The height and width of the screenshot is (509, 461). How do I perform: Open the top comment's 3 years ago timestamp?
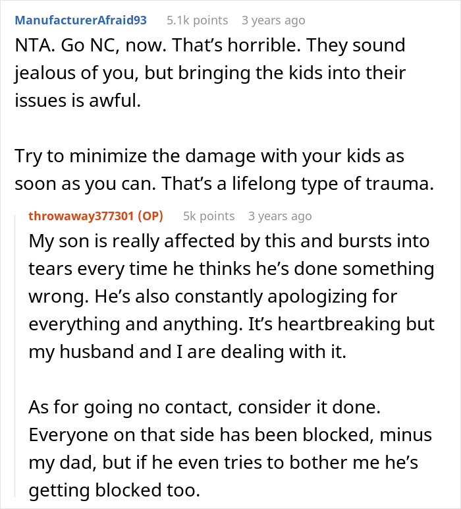tap(273, 20)
